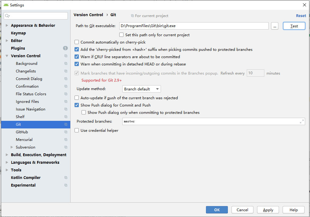Click the per-project icon beside Mercurial
Screen dimensions: 310x217
[x=66, y=140]
